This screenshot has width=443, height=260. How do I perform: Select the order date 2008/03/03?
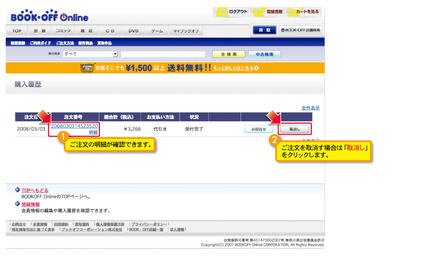[31, 129]
